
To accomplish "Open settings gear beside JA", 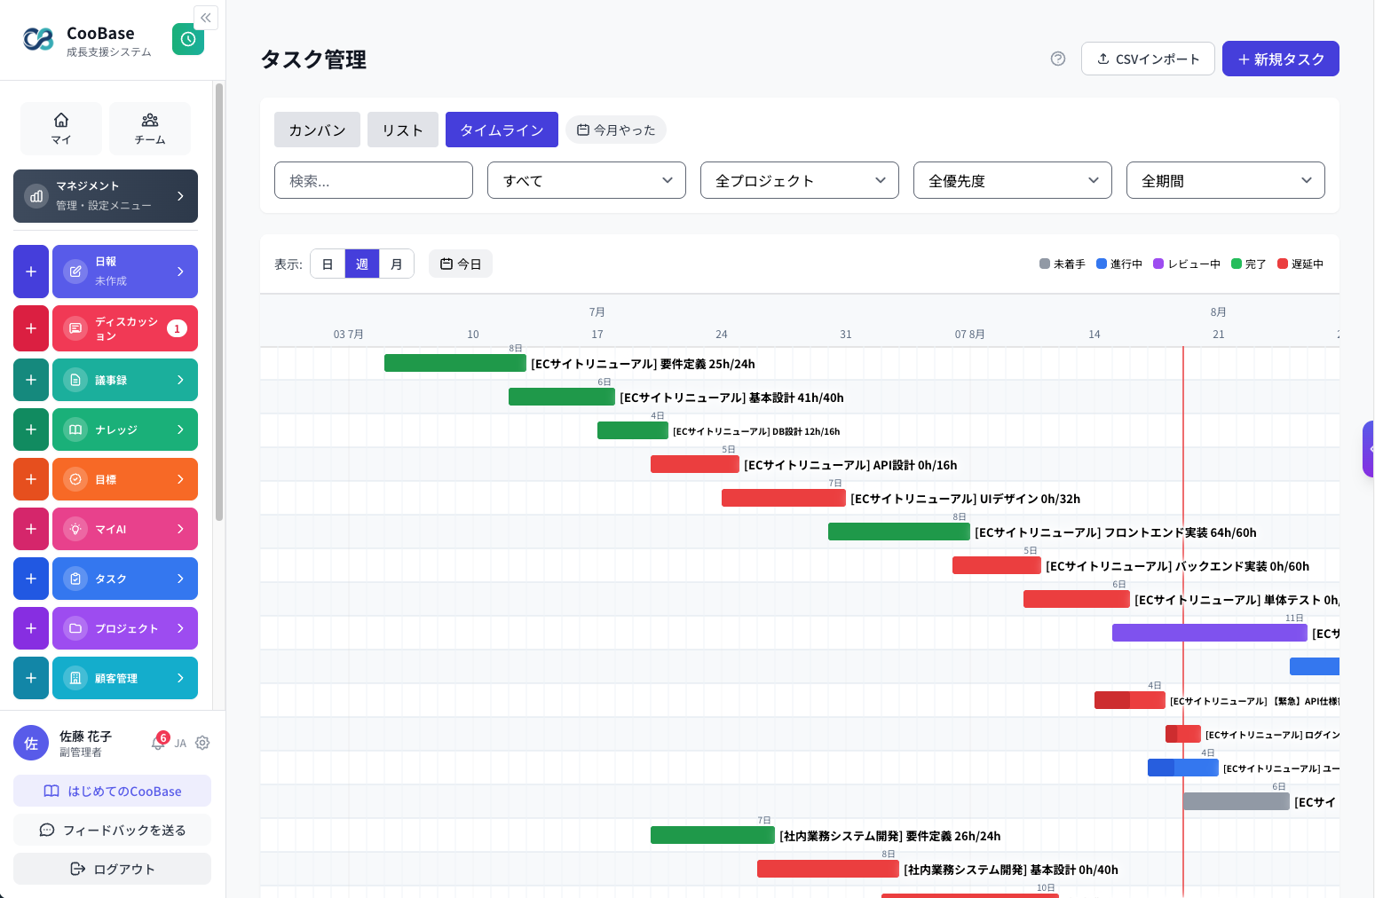I will (202, 743).
